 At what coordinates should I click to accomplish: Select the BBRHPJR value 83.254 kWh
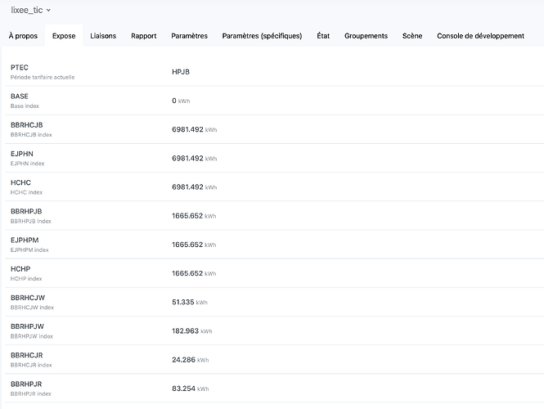190,389
